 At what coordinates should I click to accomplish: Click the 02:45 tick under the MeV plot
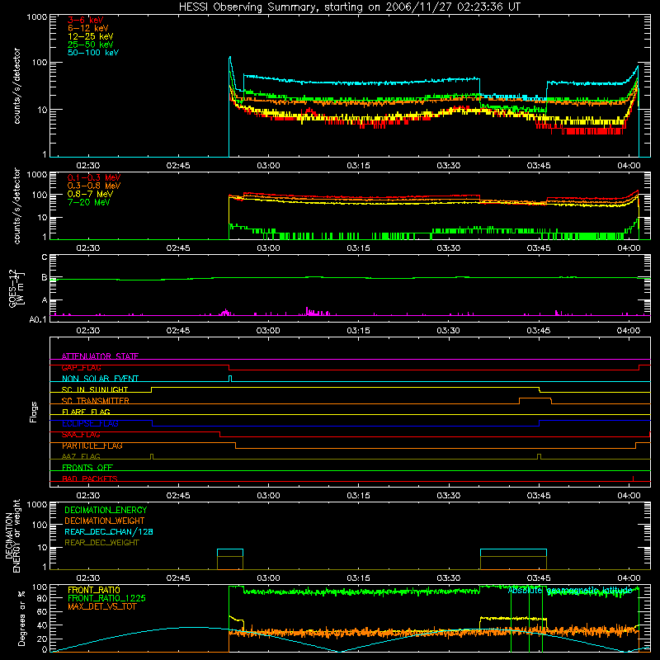click(178, 248)
